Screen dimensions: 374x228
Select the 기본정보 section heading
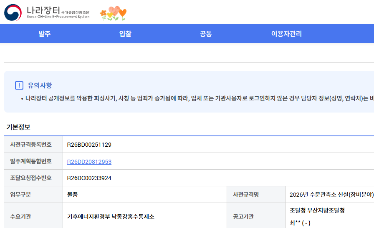coord(18,127)
